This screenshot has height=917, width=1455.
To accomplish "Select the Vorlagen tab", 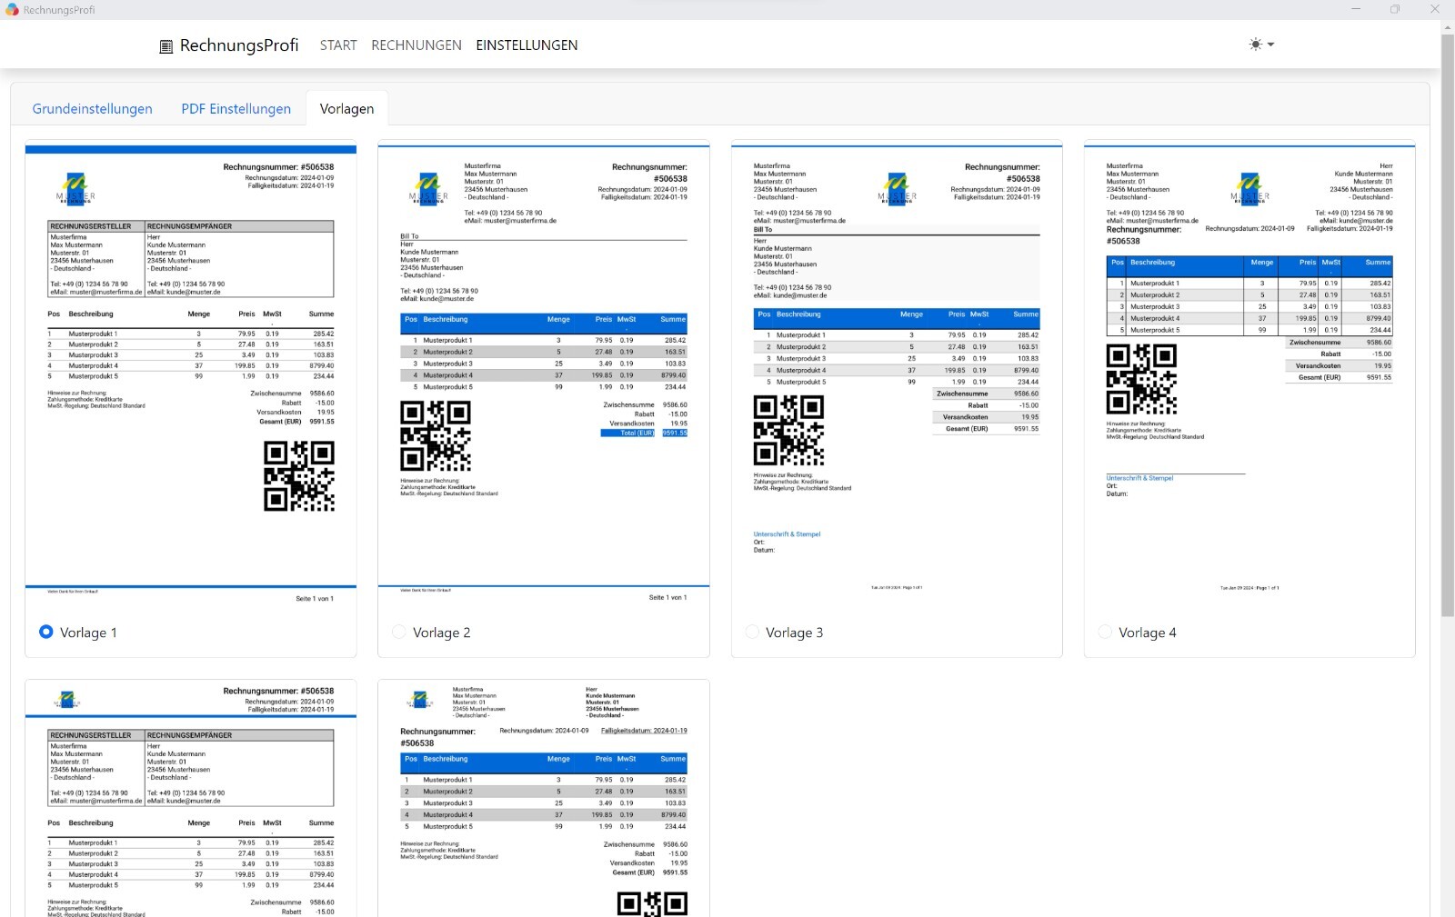I will click(346, 109).
